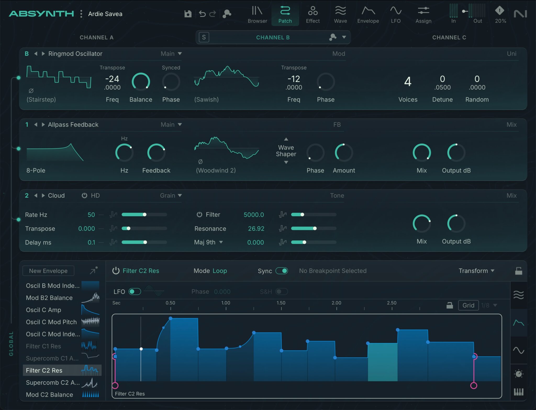Screen dimensions: 536x410
Task: Toggle the Channel B solo S button
Action: coord(204,37)
